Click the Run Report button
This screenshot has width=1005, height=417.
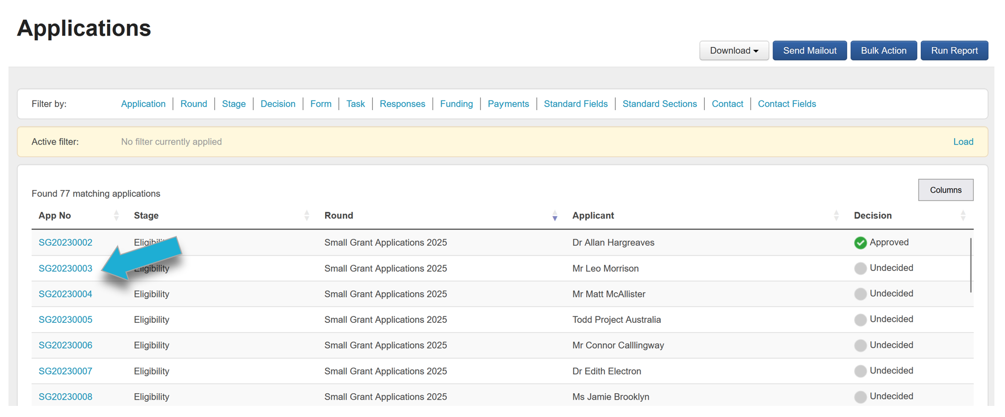click(x=954, y=51)
